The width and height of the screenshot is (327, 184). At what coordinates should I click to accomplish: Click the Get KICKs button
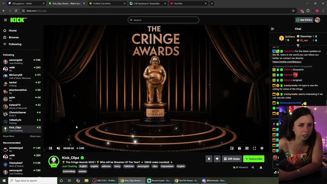[x=304, y=20]
